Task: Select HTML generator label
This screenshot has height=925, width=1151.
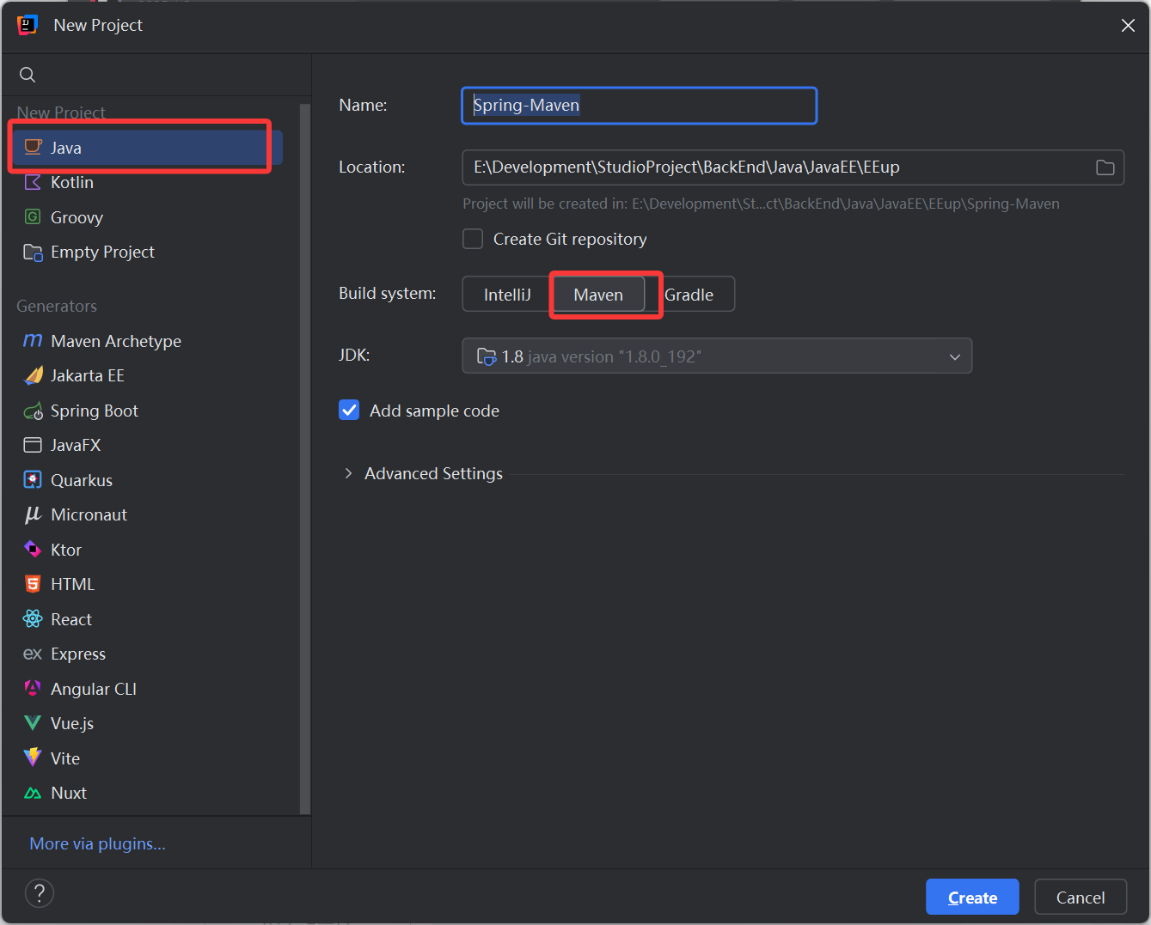Action: (72, 584)
